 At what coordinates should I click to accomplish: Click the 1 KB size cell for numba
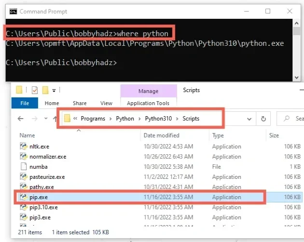pos(295,167)
